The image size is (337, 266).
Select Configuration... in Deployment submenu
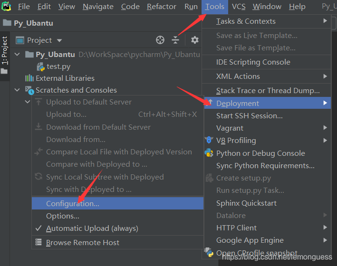click(73, 203)
